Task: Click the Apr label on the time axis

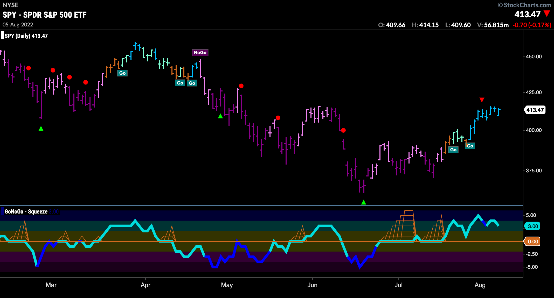Action: pos(146,285)
